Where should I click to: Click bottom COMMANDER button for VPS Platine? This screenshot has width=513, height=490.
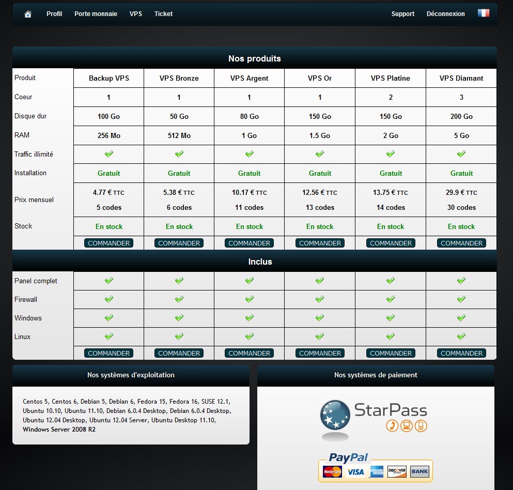(391, 353)
